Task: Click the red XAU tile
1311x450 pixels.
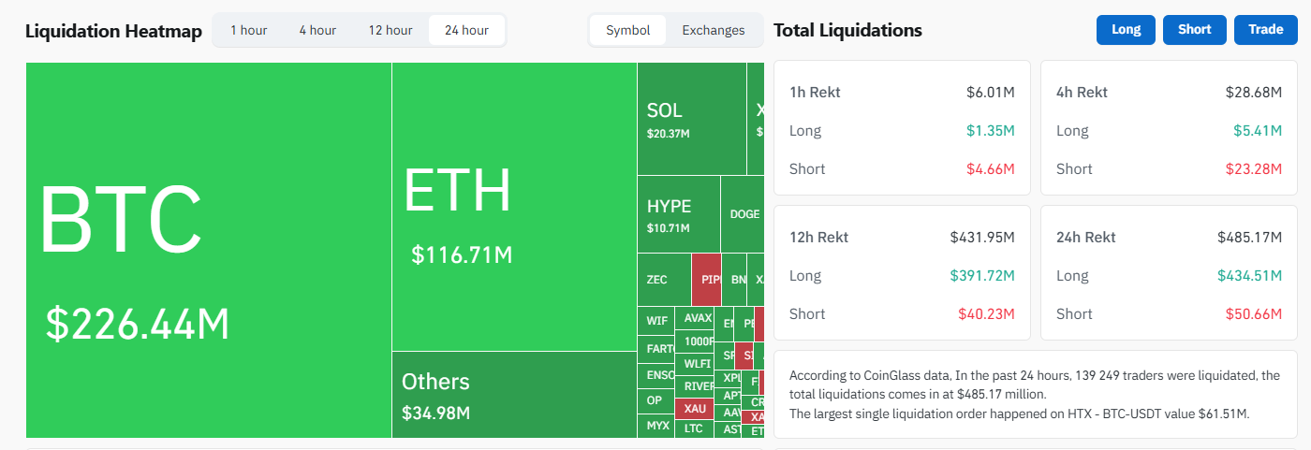Action: (x=695, y=408)
